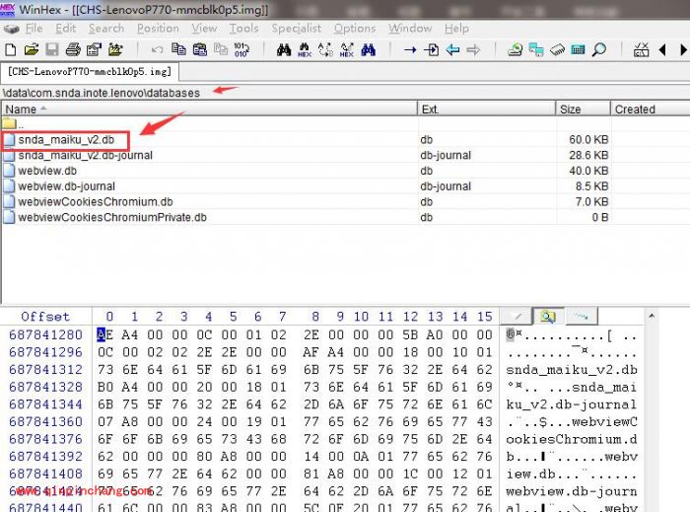Viewport: 690px width, 512px height.
Task: Click the Find Hex Values icon
Action: (x=305, y=49)
